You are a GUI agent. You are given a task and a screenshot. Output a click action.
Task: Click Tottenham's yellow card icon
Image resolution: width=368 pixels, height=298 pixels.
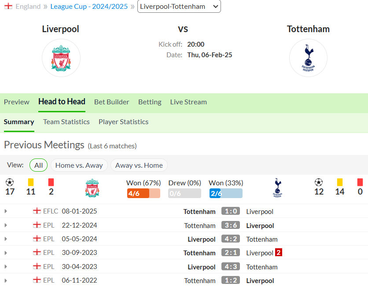(339, 182)
